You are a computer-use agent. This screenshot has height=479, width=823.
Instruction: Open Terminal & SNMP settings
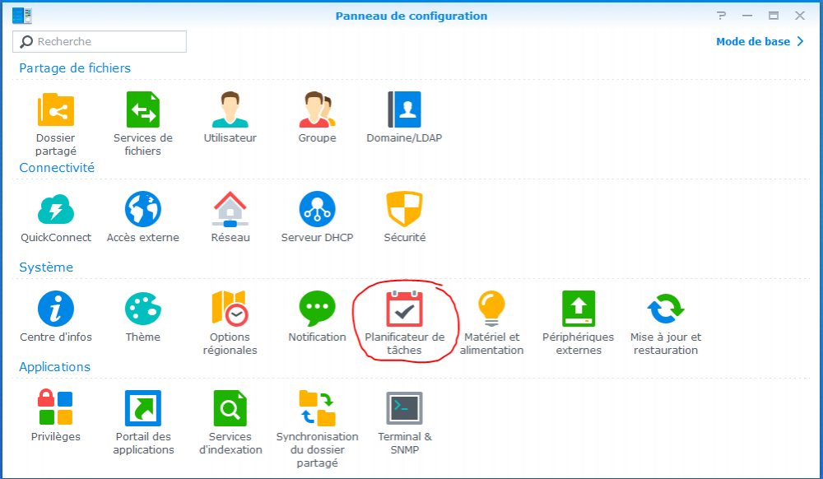[404, 409]
